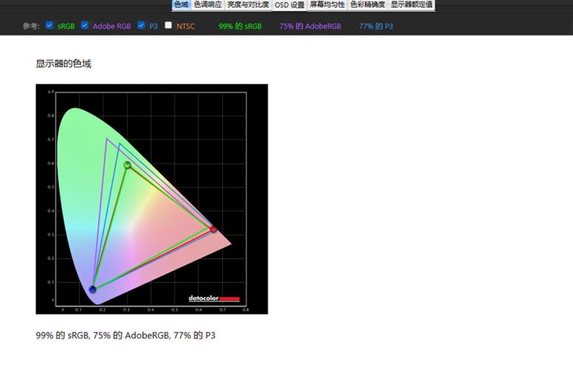Select the 77% 的 P3 result in header

click(376, 26)
